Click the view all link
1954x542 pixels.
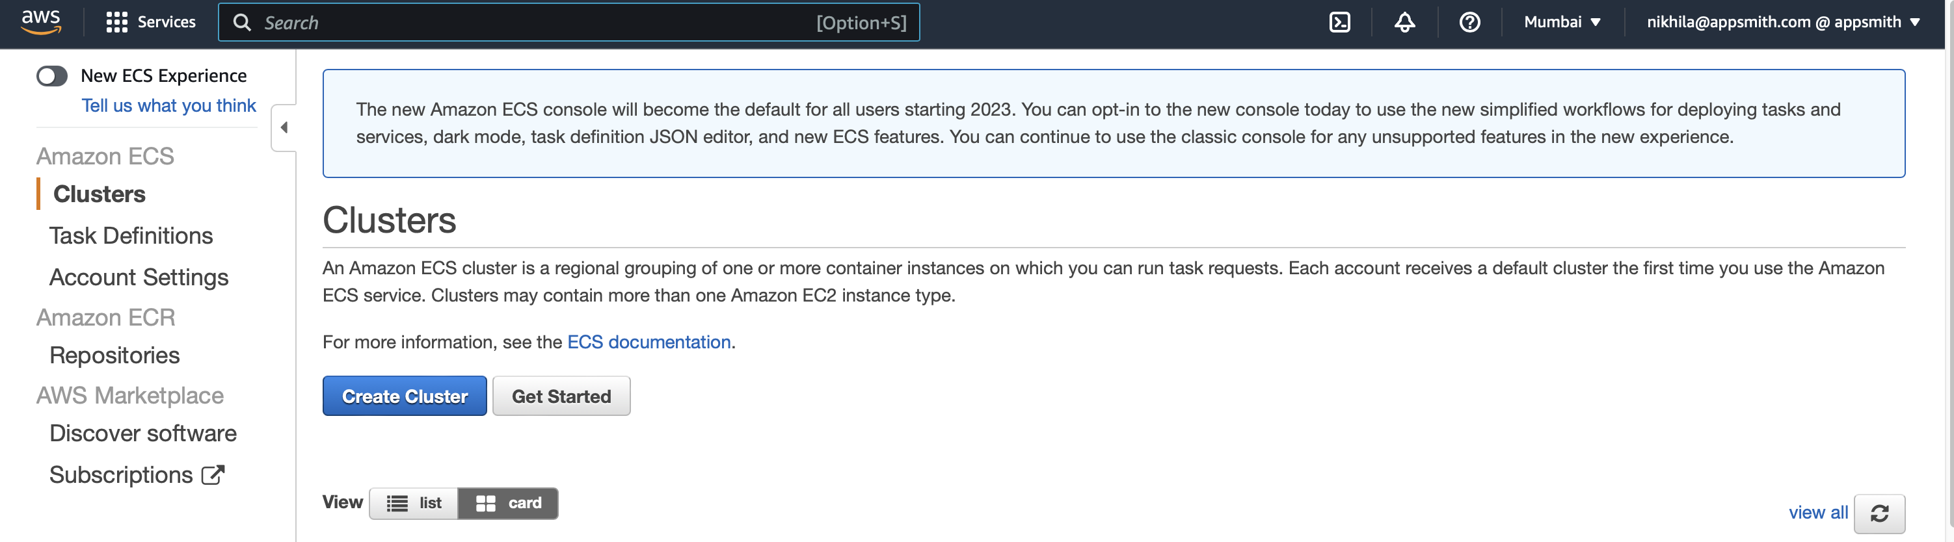(x=1818, y=513)
